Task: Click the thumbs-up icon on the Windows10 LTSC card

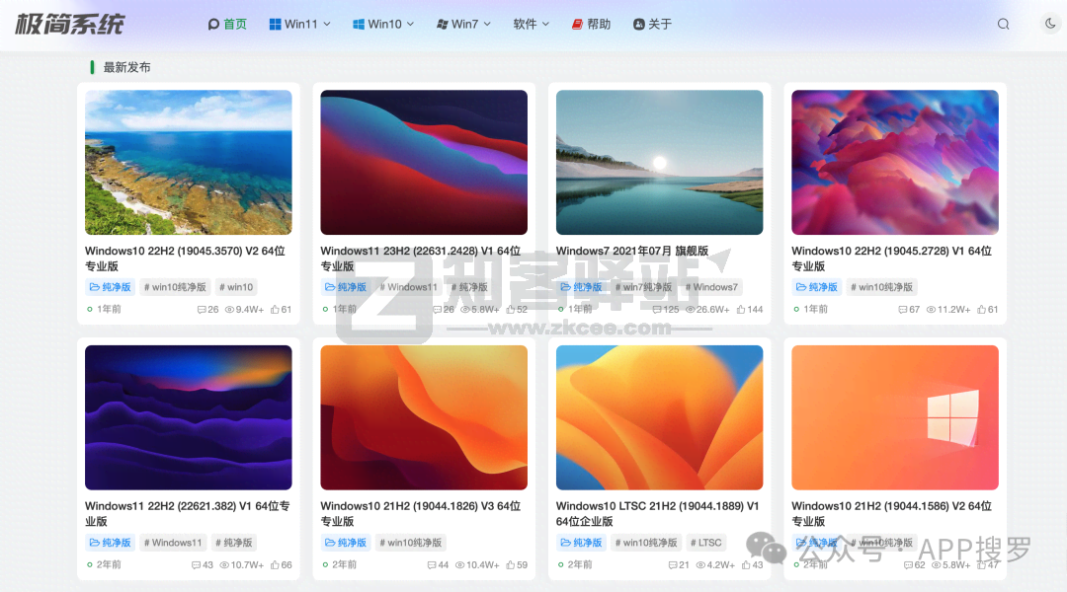Action: click(x=746, y=564)
